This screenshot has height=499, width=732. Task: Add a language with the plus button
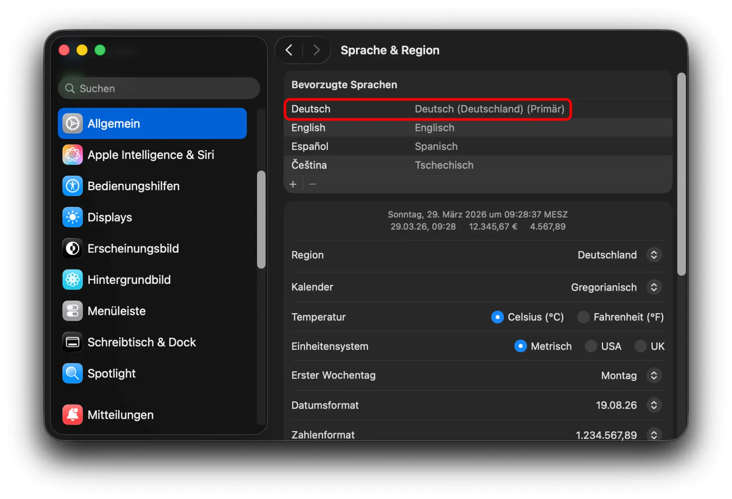pos(293,184)
